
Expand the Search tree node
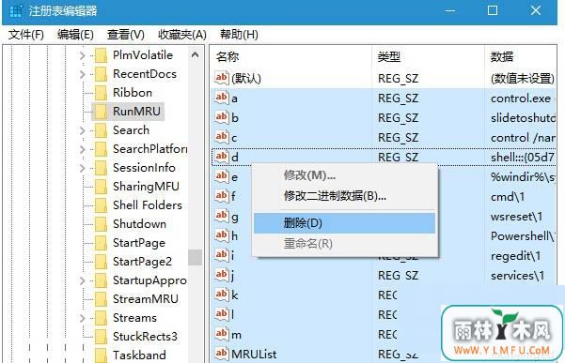tap(82, 130)
